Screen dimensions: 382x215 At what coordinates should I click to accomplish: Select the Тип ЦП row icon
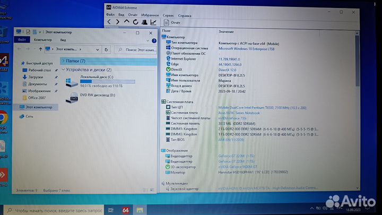168,107
